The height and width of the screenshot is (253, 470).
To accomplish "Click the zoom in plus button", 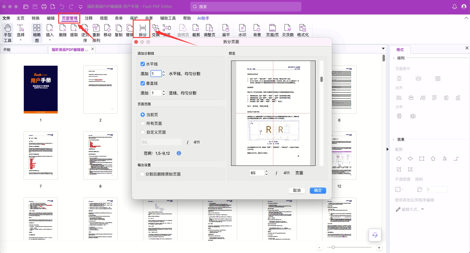I will click(x=379, y=248).
